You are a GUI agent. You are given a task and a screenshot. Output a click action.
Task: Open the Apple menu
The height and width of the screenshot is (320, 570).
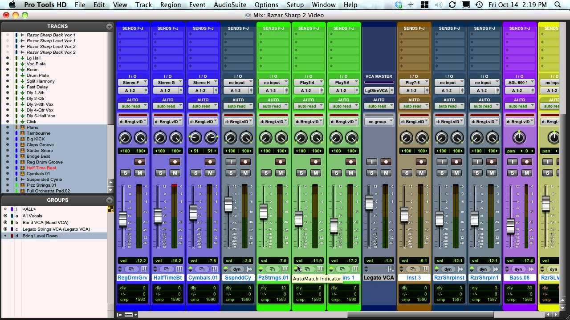[12, 5]
